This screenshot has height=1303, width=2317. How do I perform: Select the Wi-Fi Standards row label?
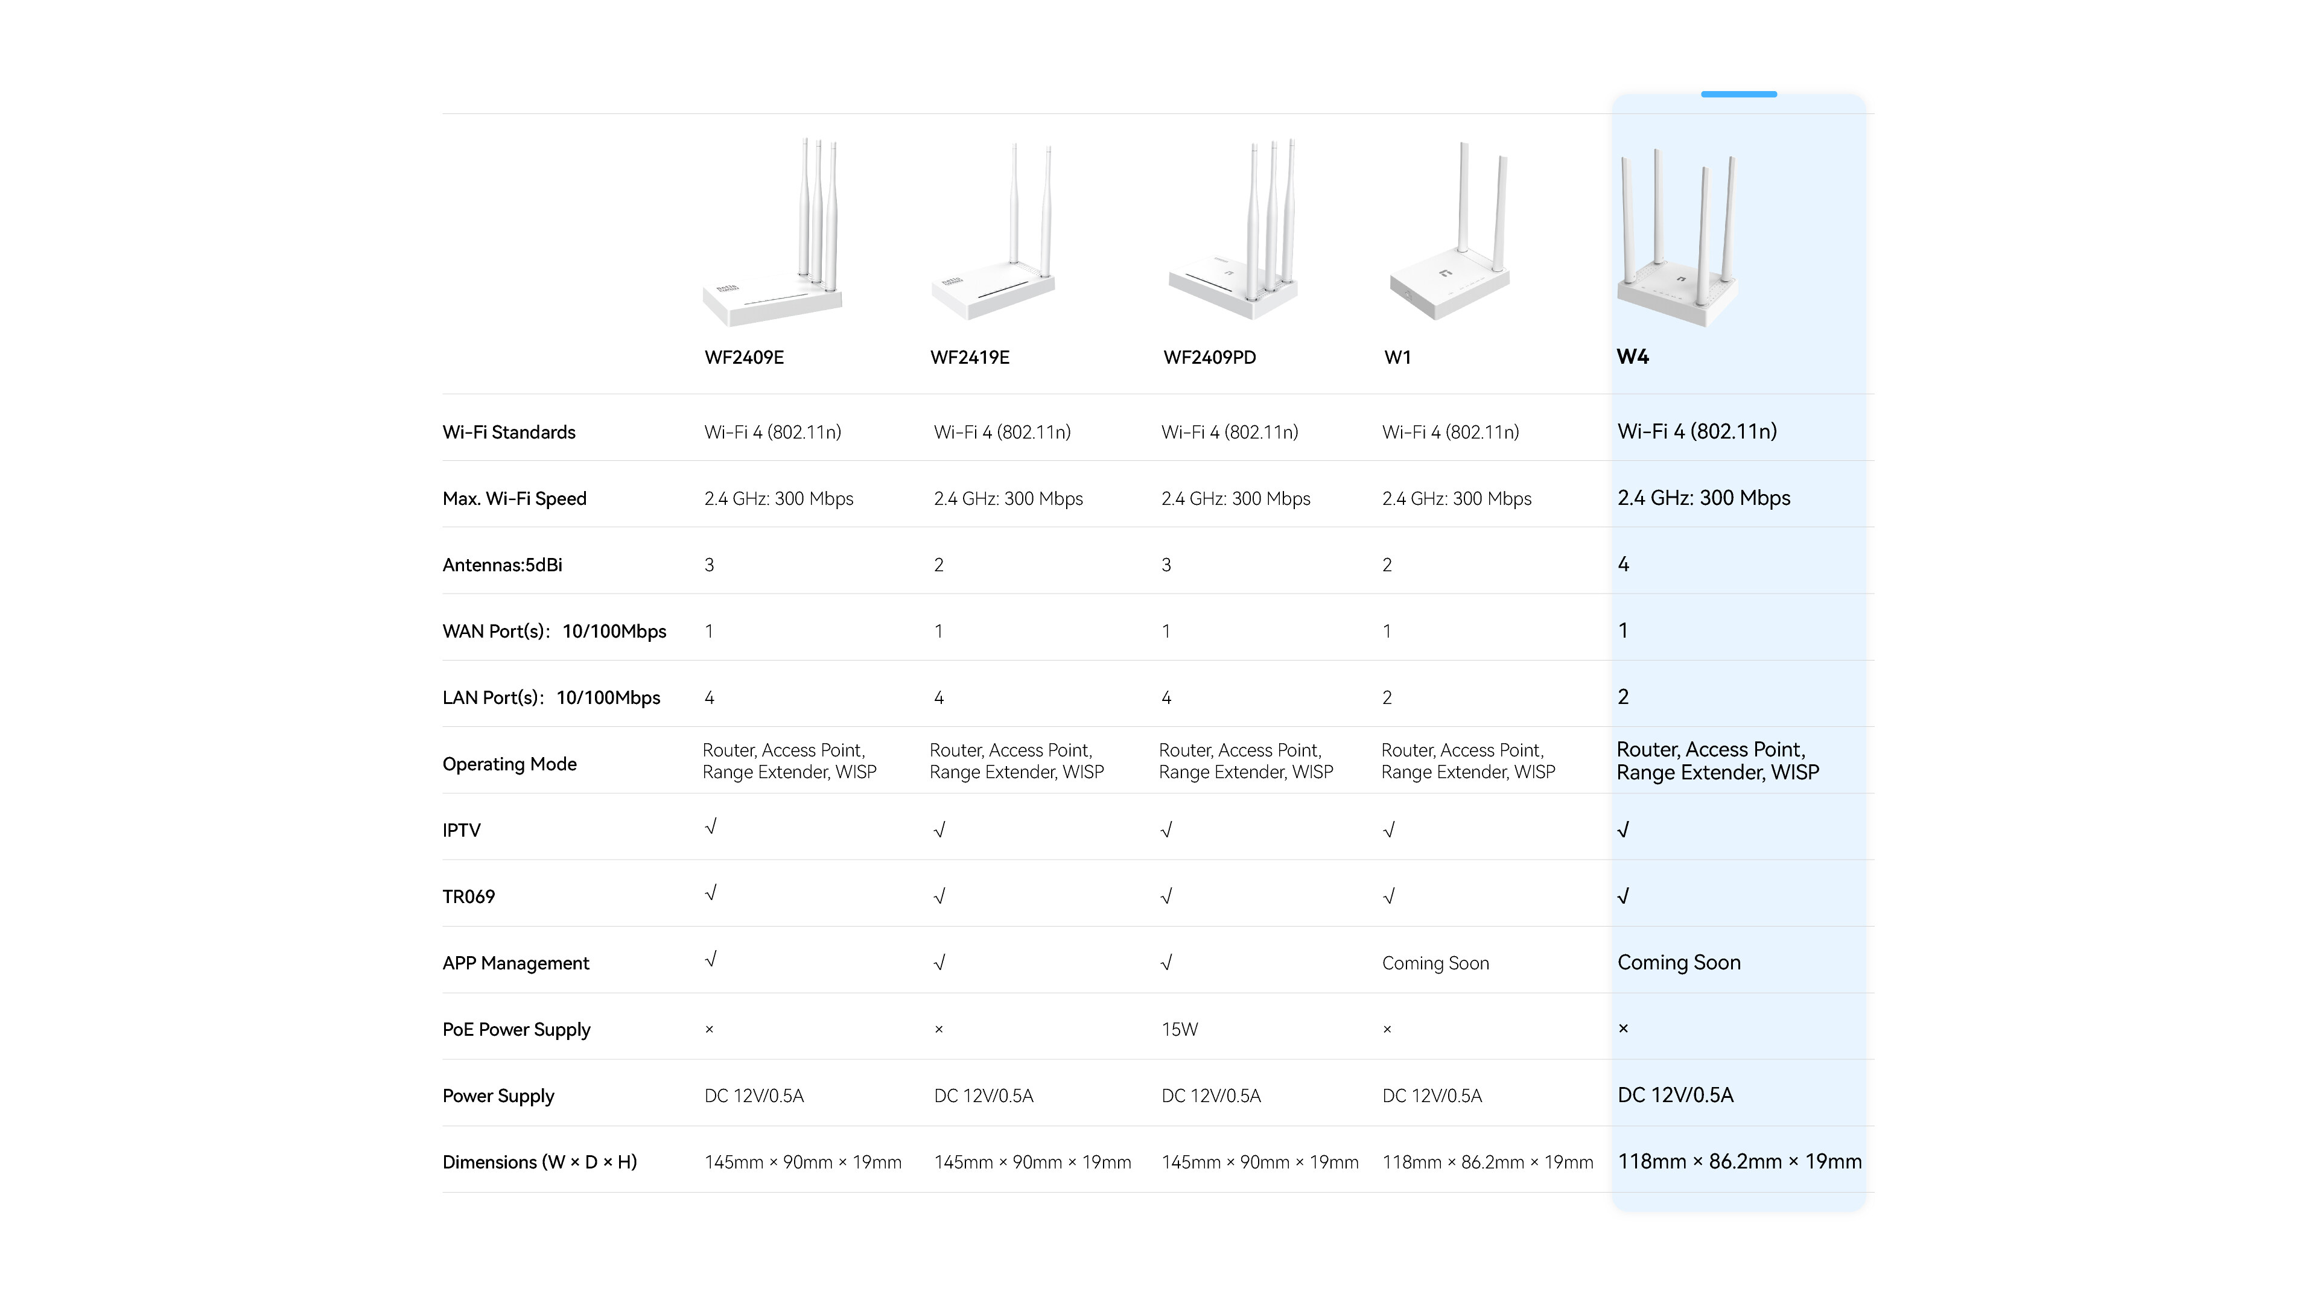pyautogui.click(x=509, y=432)
